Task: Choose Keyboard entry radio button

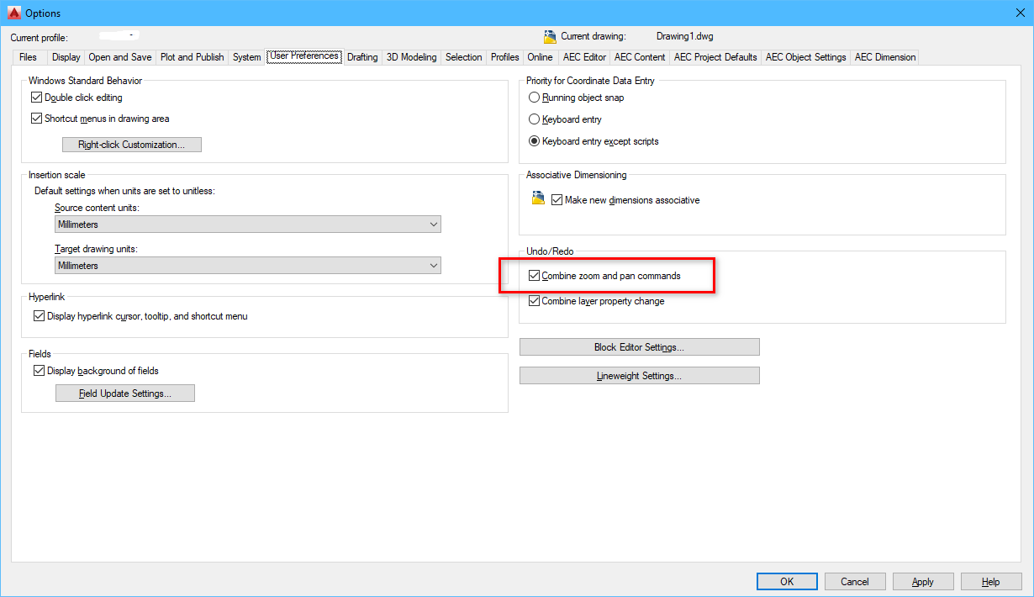Action: [x=534, y=119]
